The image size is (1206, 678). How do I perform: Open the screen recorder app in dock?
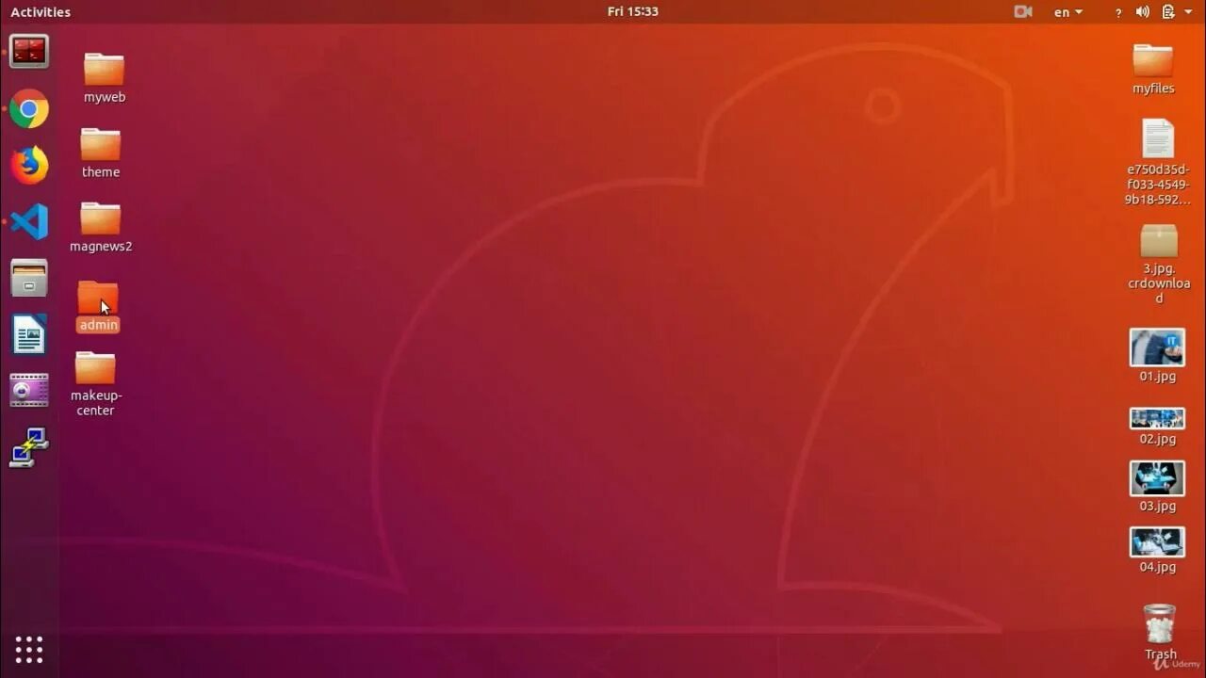(29, 390)
